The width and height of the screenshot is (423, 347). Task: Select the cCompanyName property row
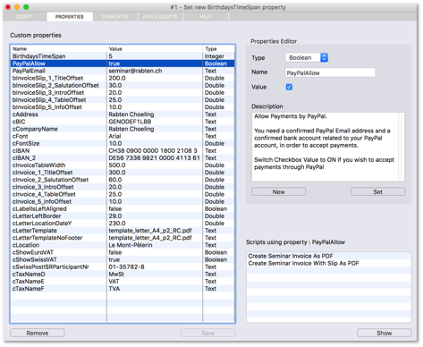(123, 129)
